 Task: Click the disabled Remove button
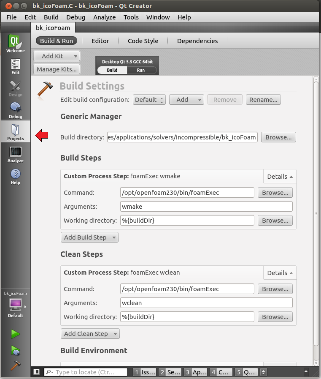point(225,100)
